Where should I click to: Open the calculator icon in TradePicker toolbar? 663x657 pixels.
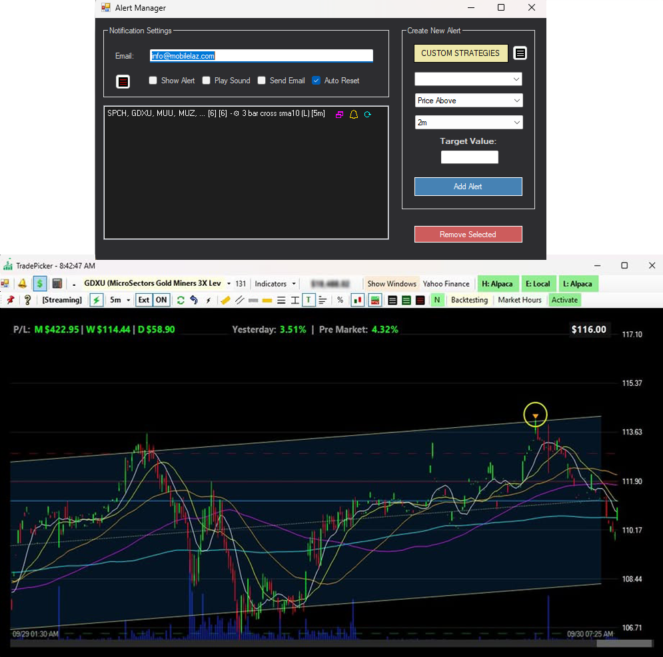tap(57, 283)
